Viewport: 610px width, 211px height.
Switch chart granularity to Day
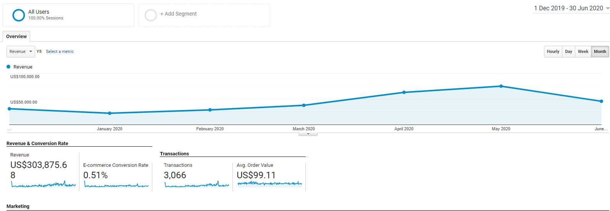pos(568,51)
